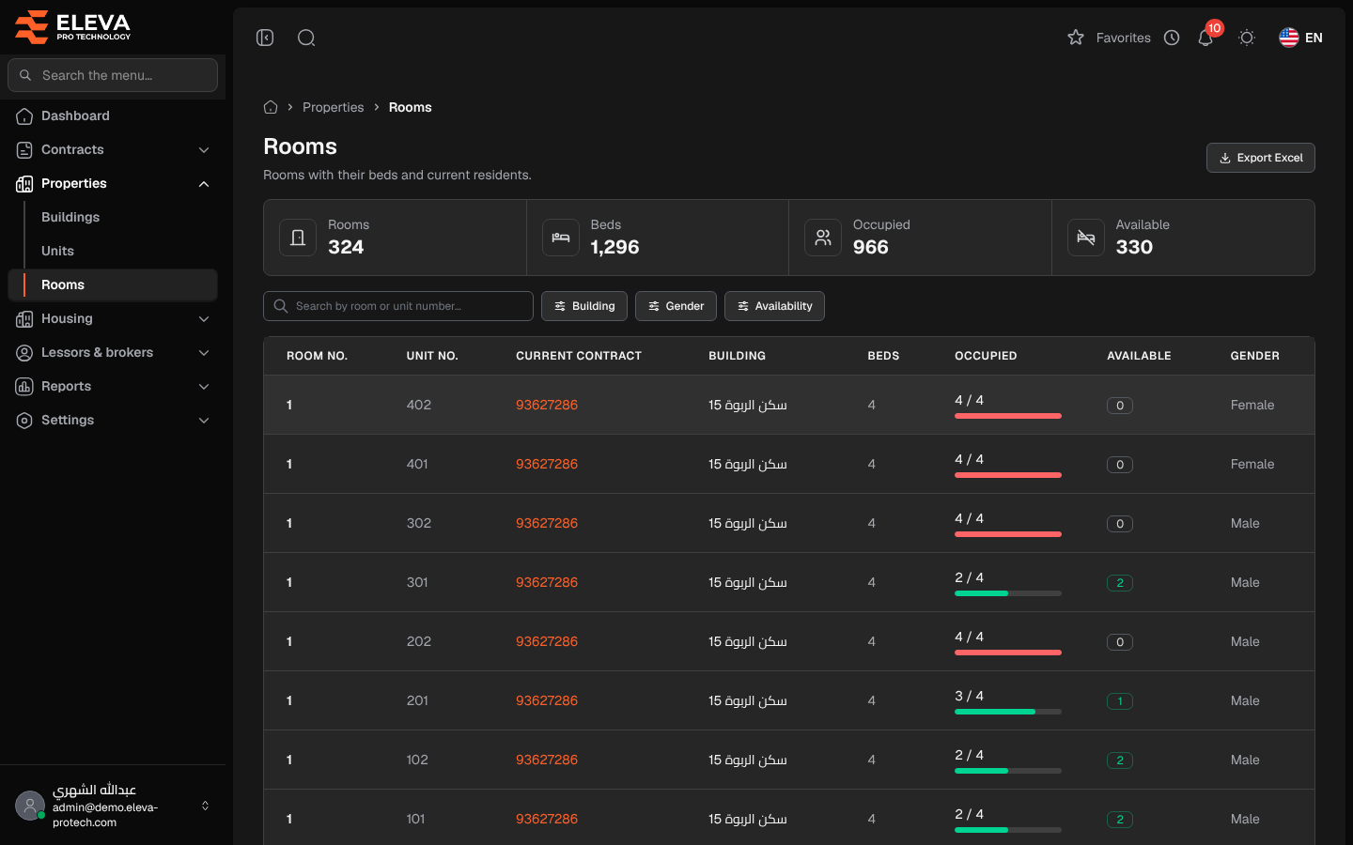Screen dimensions: 1353x845
Task: Open the Building filter
Action: (x=584, y=306)
